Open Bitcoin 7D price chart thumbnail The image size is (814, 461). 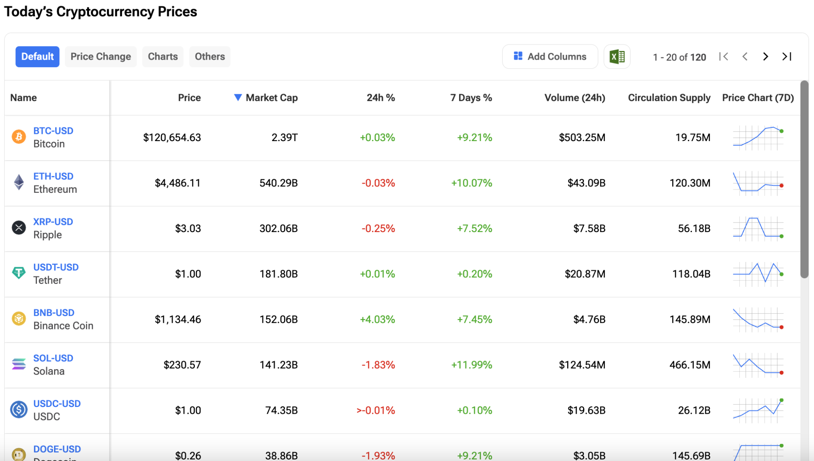click(x=758, y=138)
